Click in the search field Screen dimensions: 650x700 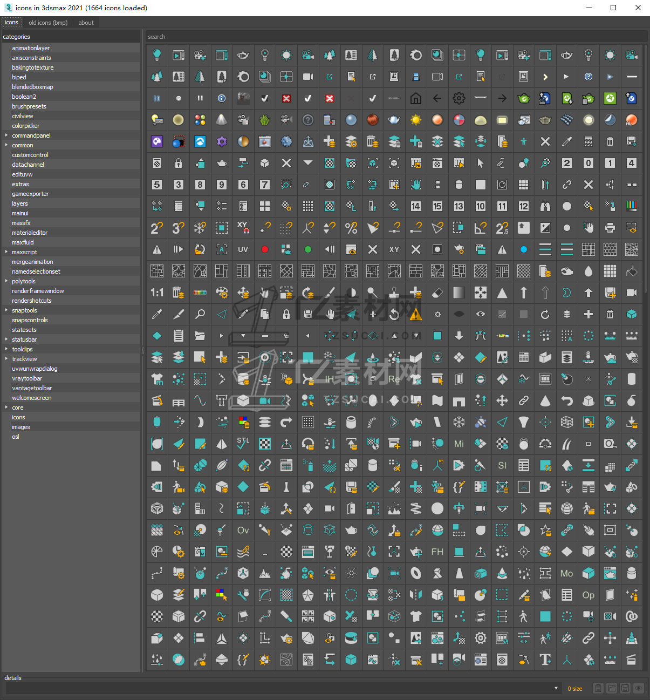pos(396,37)
